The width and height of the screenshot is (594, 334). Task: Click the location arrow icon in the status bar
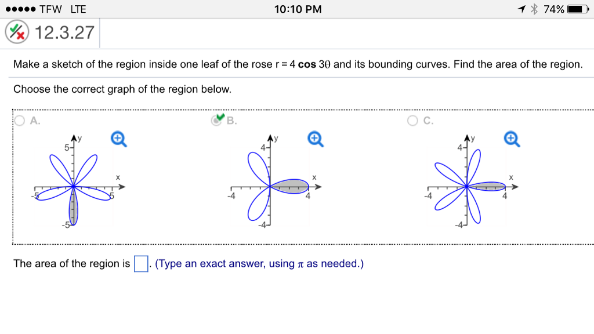[x=520, y=9]
